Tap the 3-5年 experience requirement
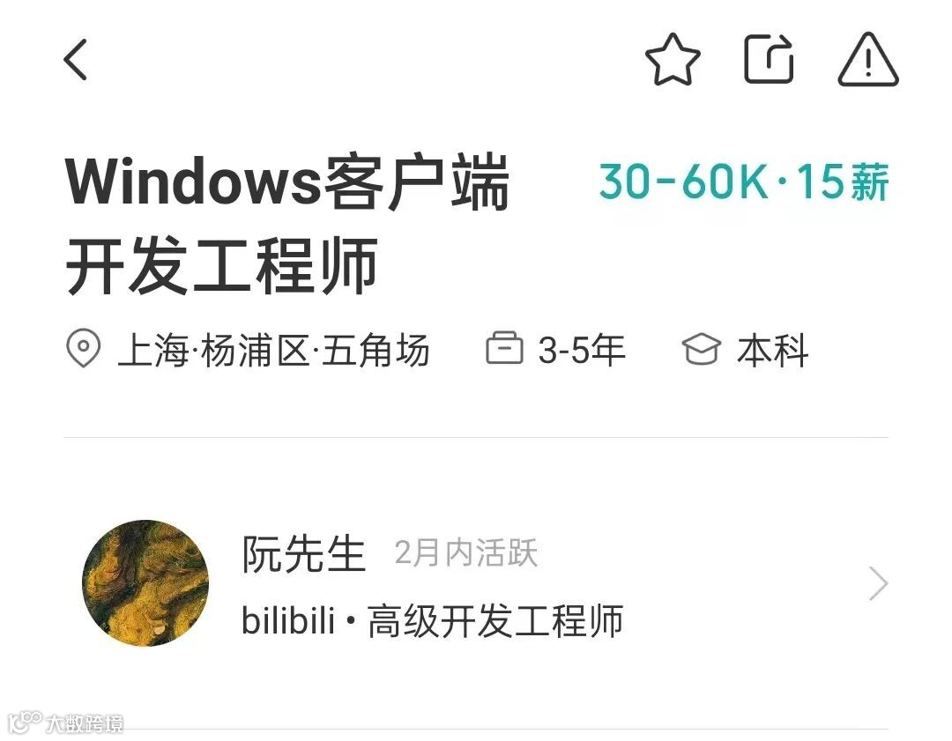 tap(582, 350)
